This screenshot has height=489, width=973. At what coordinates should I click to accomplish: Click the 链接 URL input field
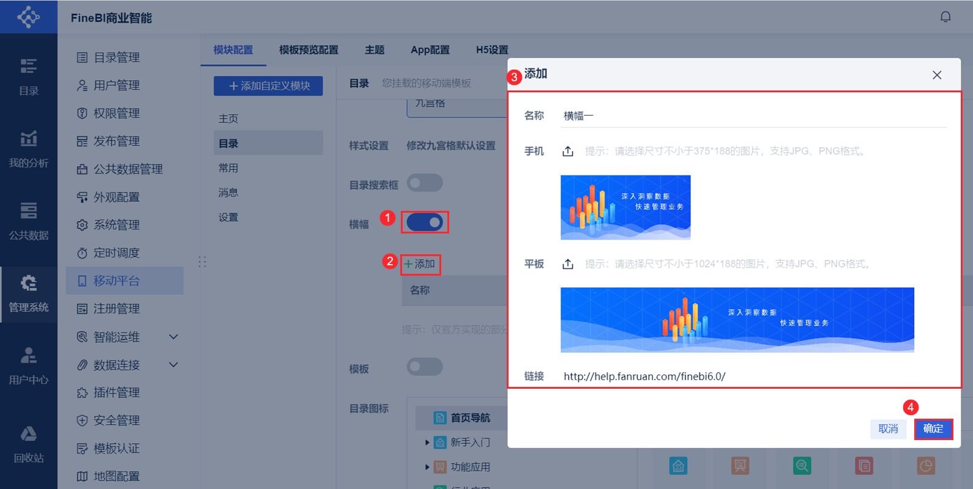[x=754, y=377]
